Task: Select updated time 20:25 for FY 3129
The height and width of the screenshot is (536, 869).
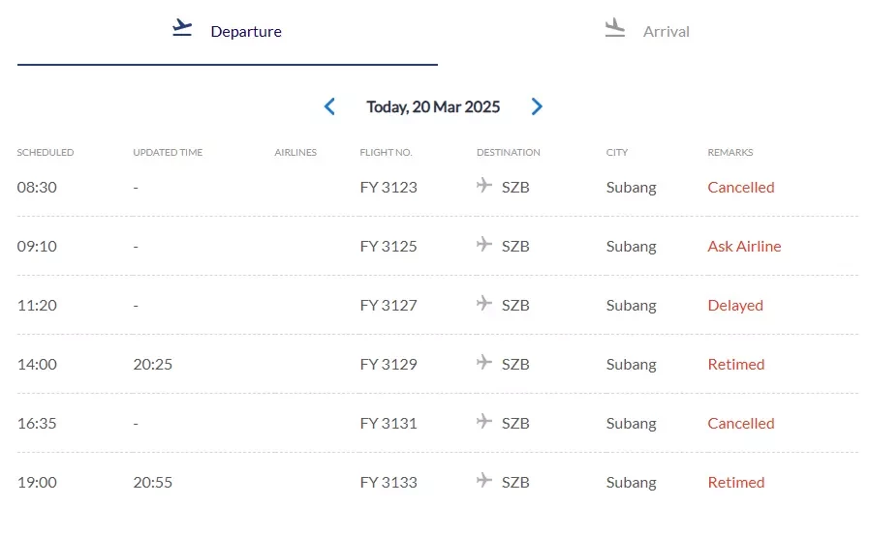Action: click(x=152, y=365)
